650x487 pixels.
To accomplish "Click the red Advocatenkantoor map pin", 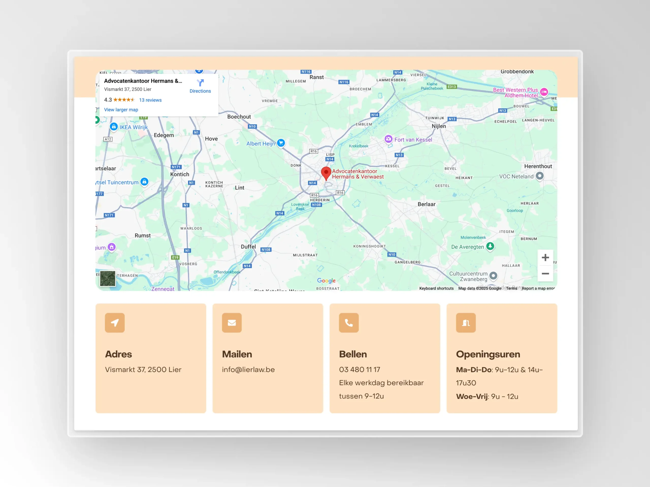I will (x=326, y=173).
